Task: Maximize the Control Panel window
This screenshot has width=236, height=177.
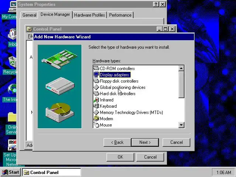Action: pyautogui.click(x=165, y=29)
